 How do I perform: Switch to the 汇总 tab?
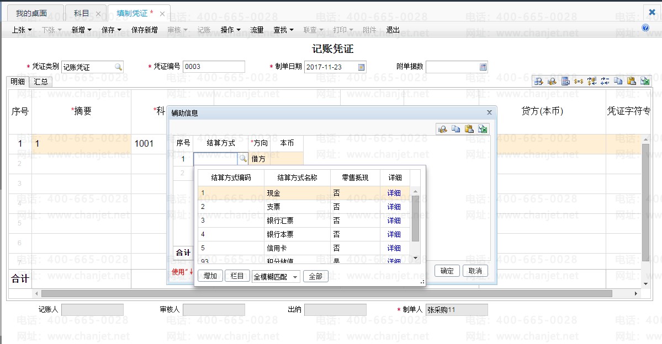point(40,82)
